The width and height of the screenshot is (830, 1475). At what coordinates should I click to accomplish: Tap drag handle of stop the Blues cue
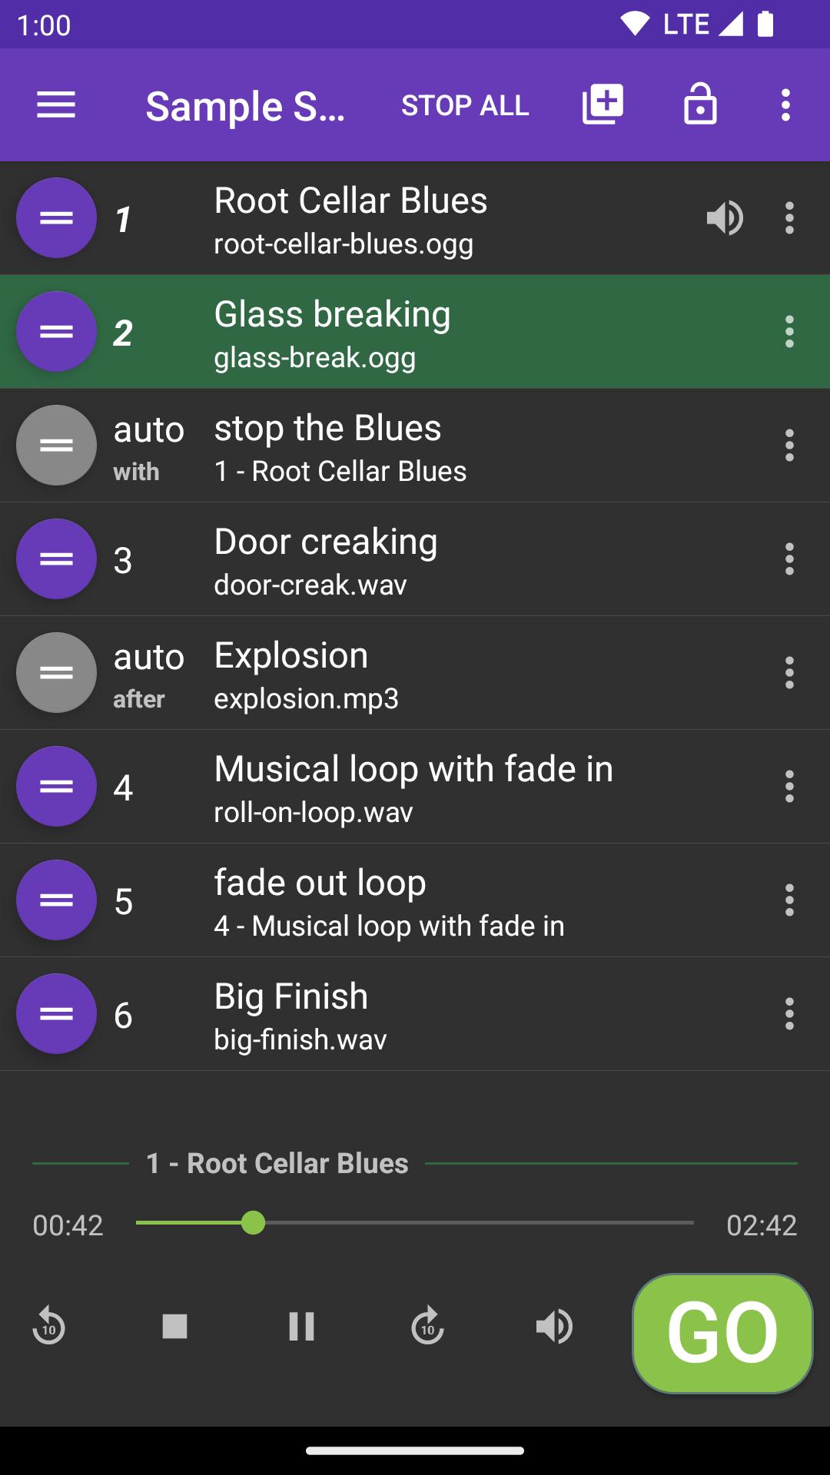click(x=56, y=446)
